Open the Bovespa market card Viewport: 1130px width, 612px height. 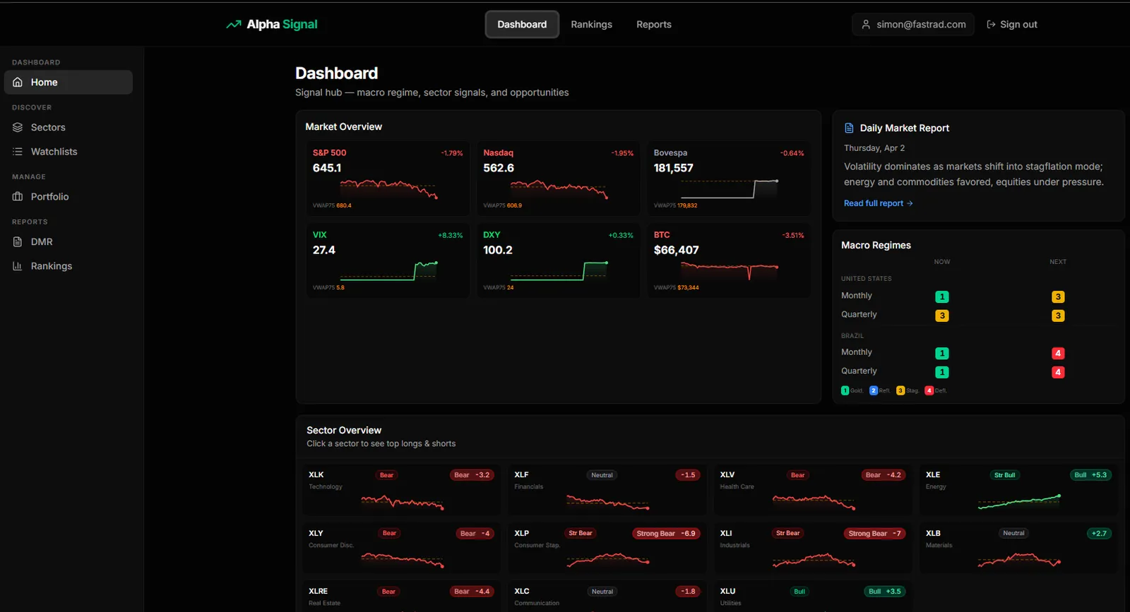[729, 178]
